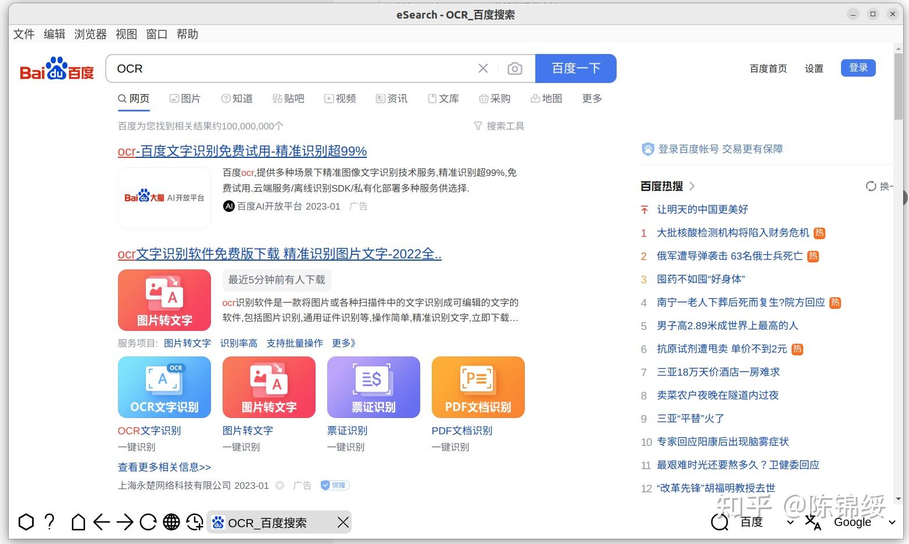
Task: Open translator via translate icon
Action: pos(813,522)
